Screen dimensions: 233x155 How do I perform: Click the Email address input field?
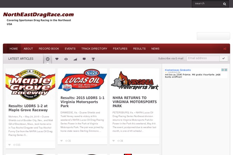pyautogui.click(x=203, y=58)
